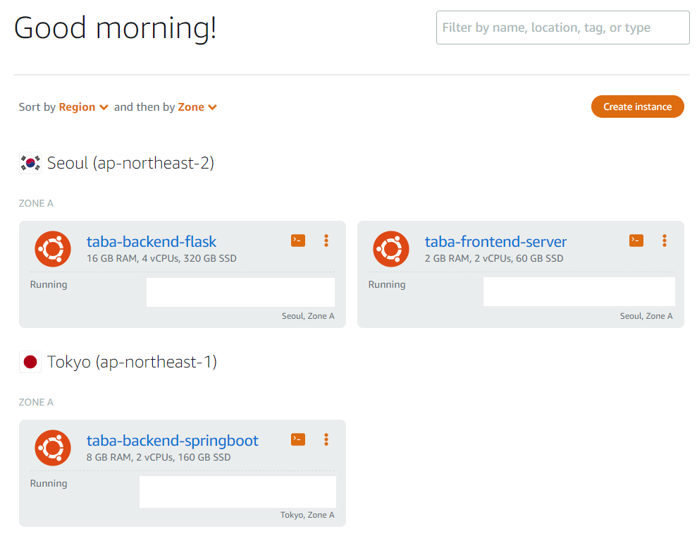Click the 8 GB RAM, 2 vCPUs, 160 GB SSD text
Screen dimensions: 697x541
point(159,457)
